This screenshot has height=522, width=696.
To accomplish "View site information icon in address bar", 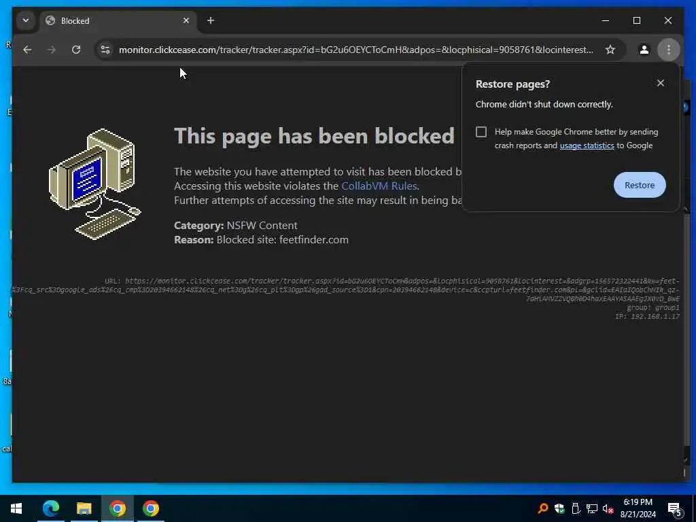I will click(105, 50).
